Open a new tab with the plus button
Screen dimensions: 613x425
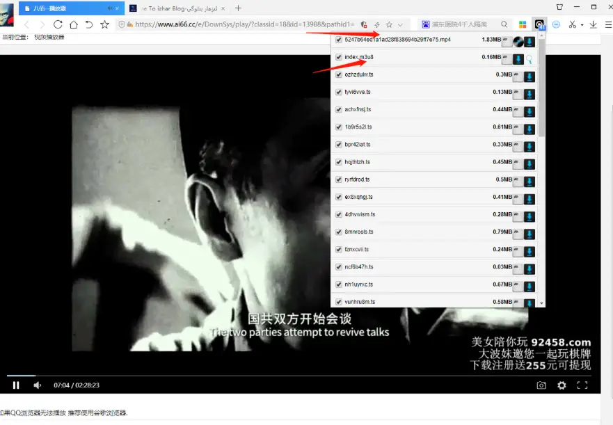pos(237,8)
